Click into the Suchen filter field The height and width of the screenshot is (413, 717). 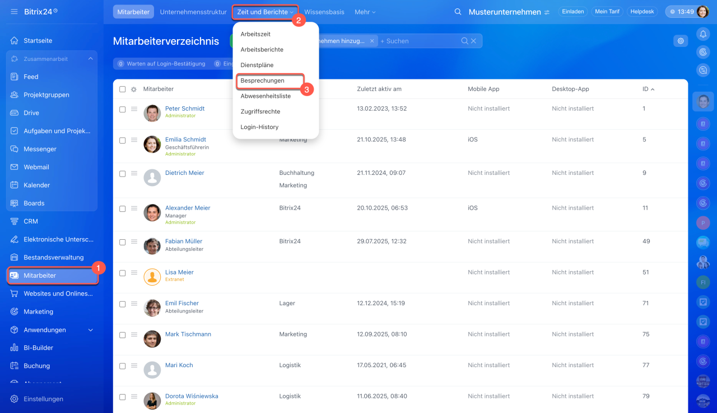tap(420, 41)
